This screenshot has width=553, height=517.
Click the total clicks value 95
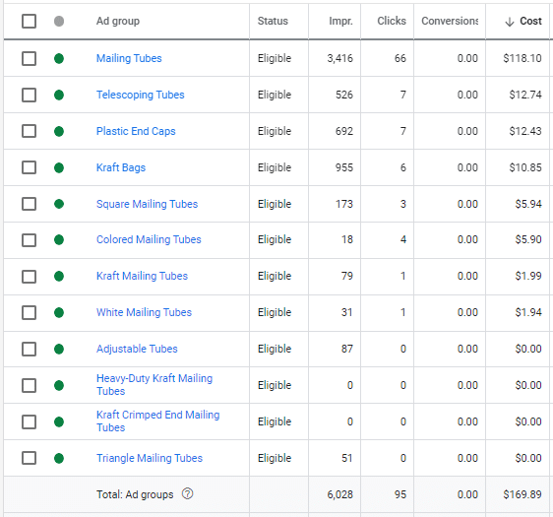click(400, 494)
